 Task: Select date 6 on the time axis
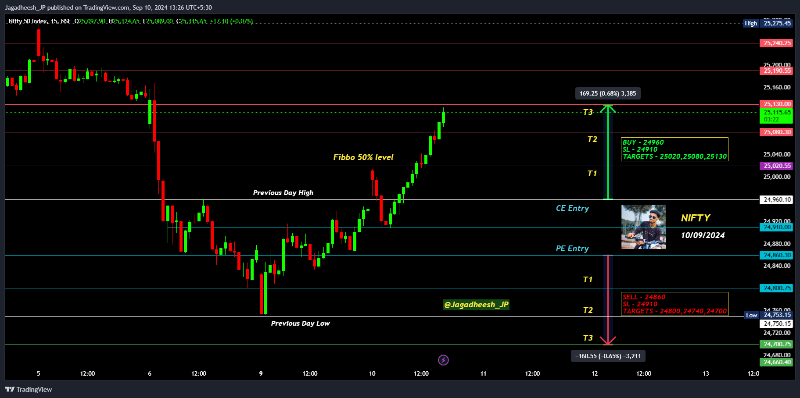pyautogui.click(x=150, y=373)
